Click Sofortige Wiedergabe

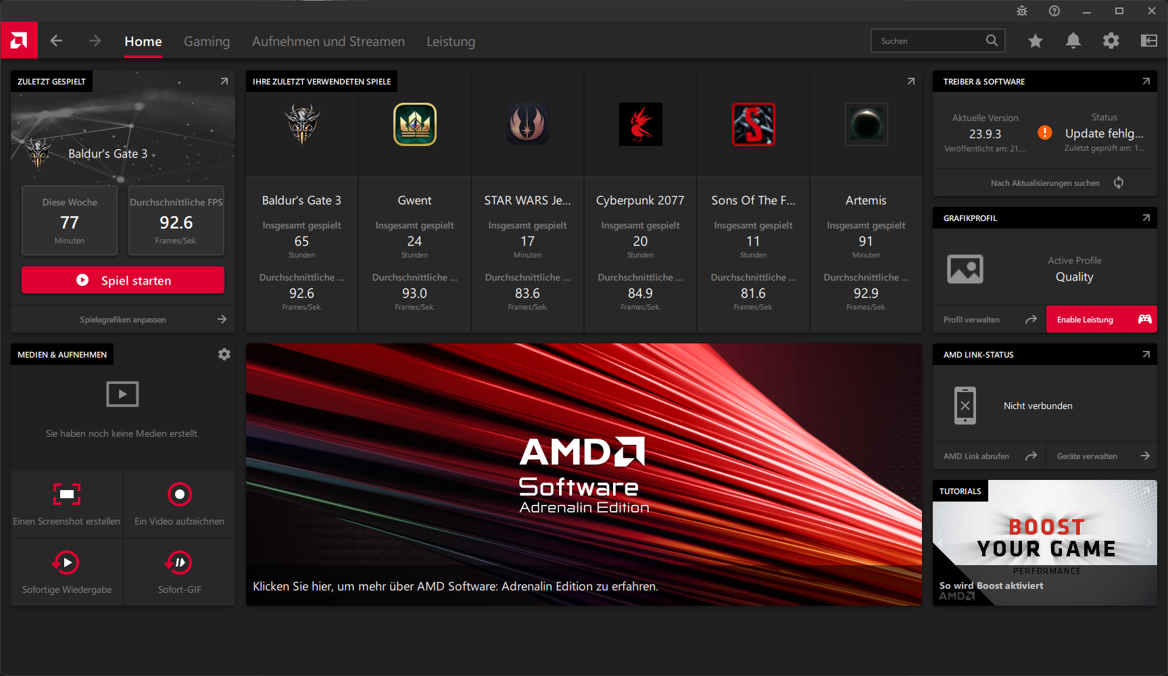click(66, 573)
